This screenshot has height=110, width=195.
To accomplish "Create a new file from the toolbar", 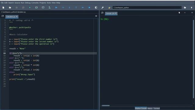I will [x=3, y=8].
